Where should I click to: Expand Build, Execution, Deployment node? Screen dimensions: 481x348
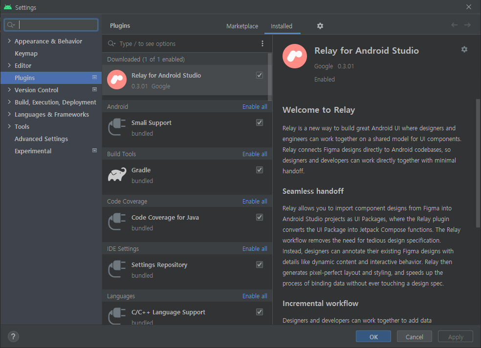pyautogui.click(x=9, y=102)
